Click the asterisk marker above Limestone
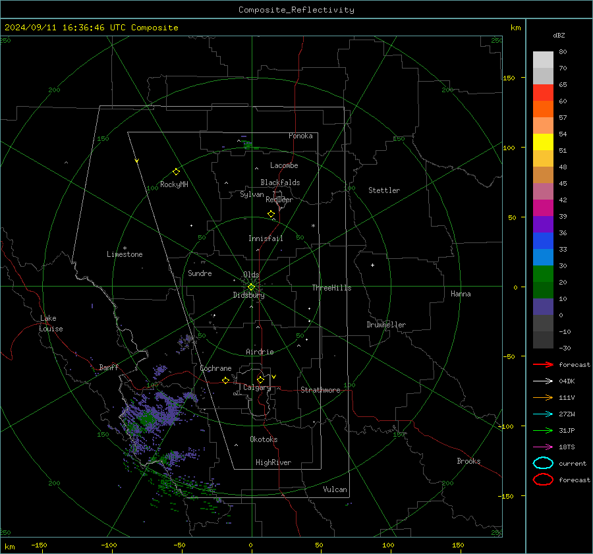Screen dimensions: 593x554 pos(125,248)
